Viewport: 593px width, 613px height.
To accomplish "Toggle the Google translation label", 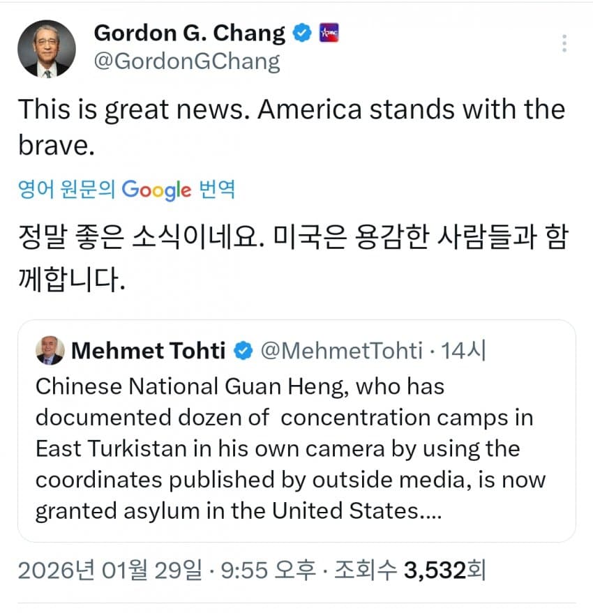I will tap(126, 189).
